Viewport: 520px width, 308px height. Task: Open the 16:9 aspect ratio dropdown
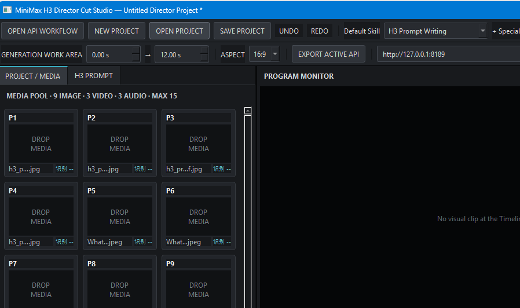264,54
